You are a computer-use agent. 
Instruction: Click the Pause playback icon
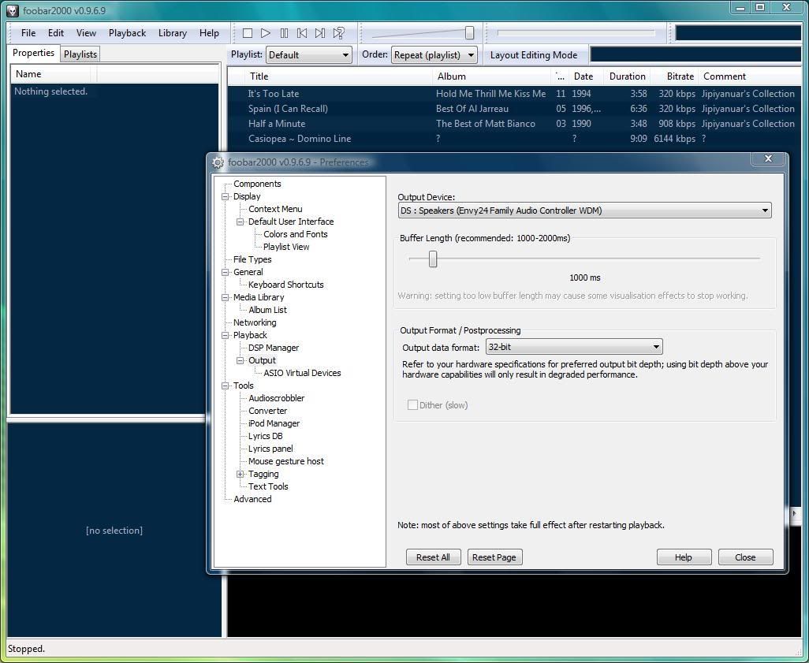coord(284,33)
